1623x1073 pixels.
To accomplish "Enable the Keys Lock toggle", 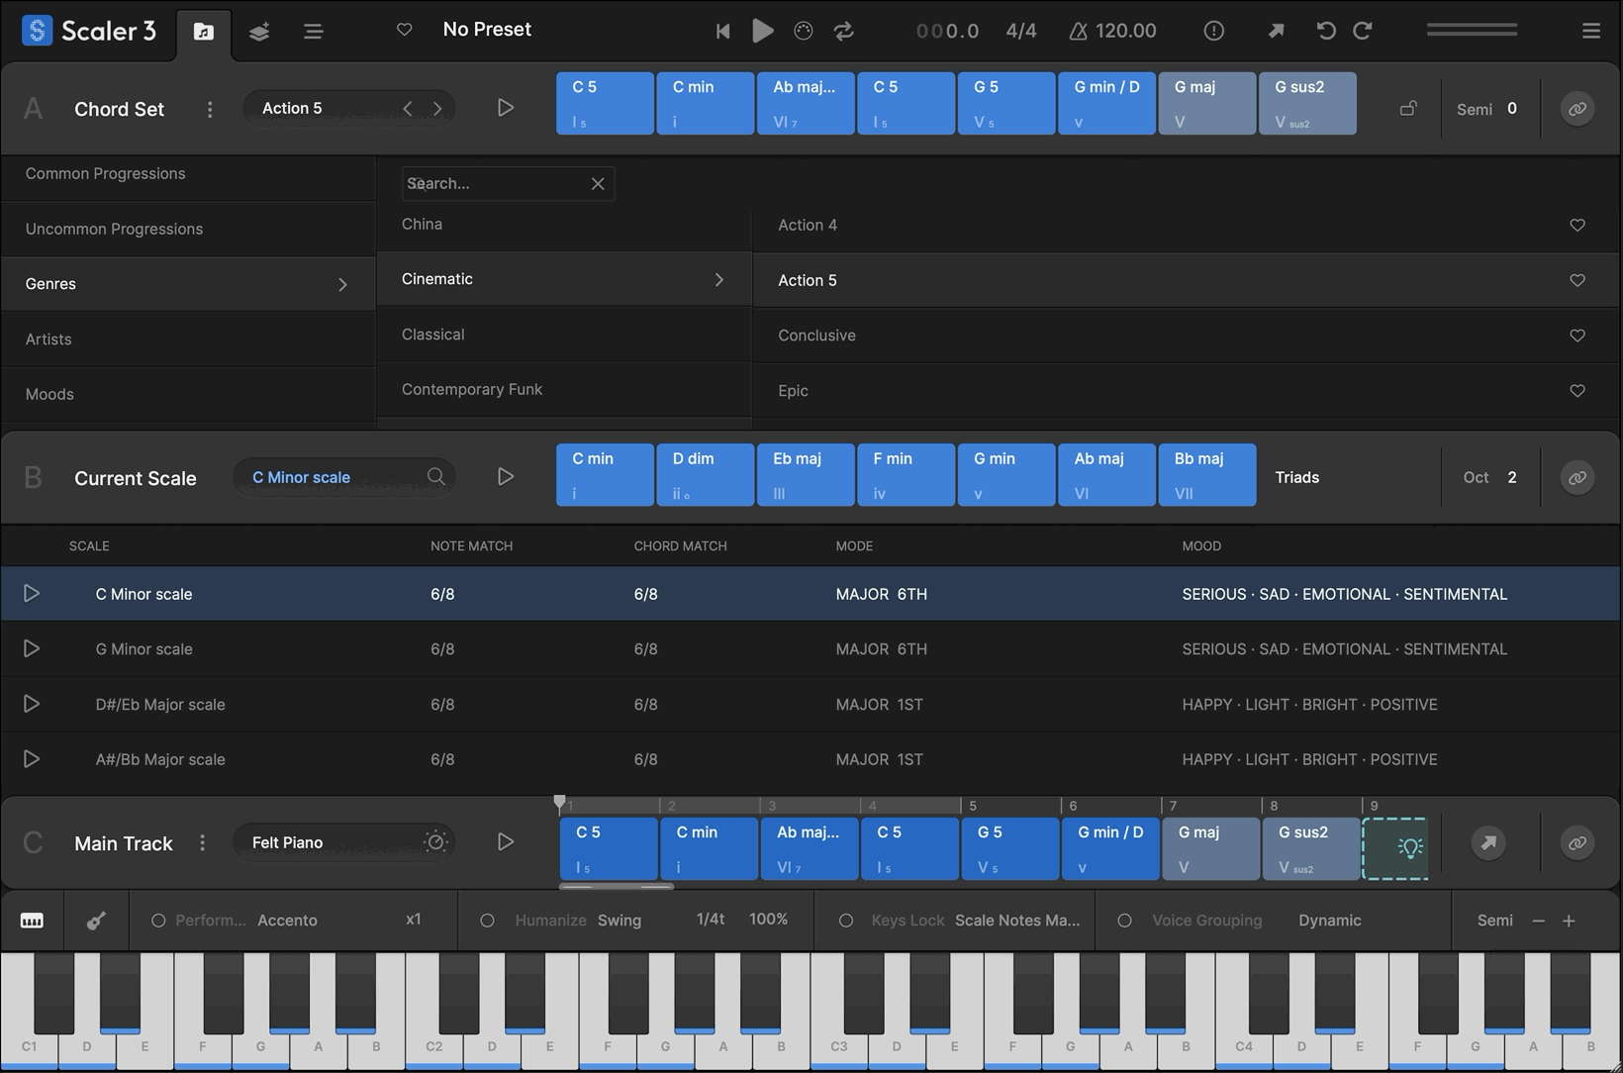I will (846, 921).
